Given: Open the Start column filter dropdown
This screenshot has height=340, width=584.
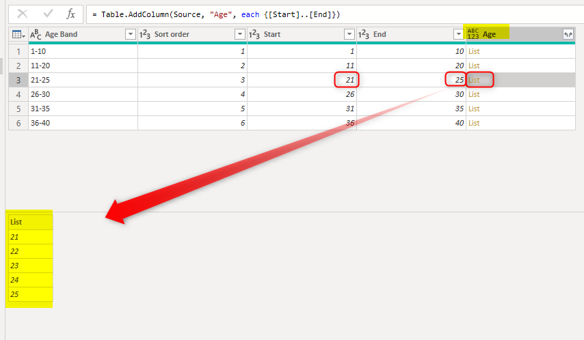Looking at the screenshot, I should [349, 34].
